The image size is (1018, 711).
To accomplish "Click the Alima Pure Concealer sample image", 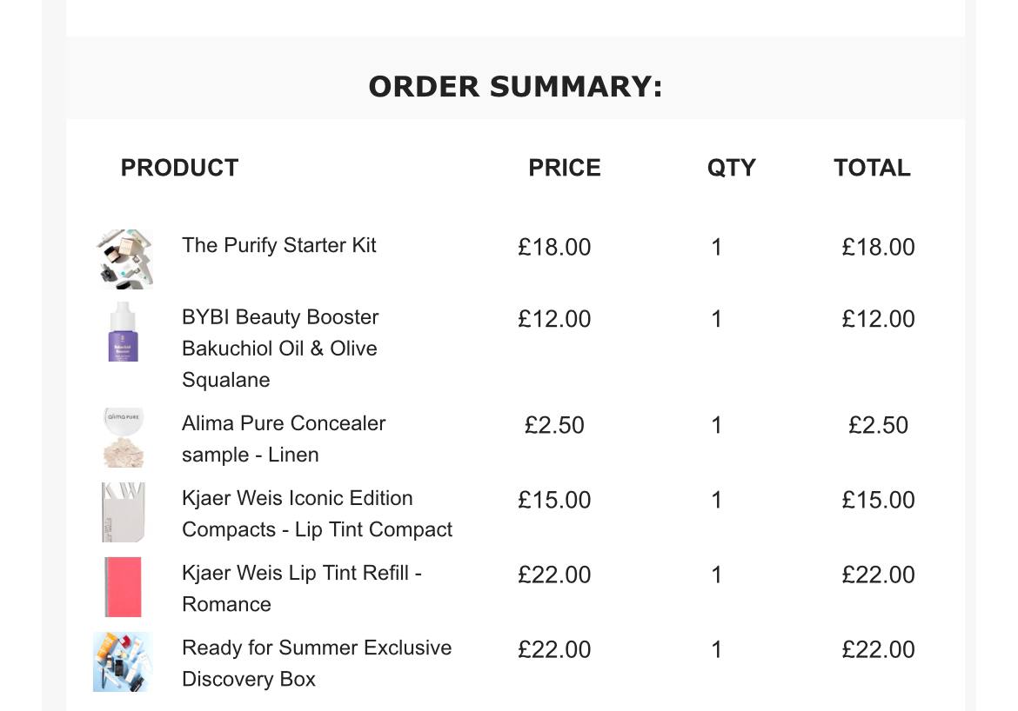I will [123, 437].
